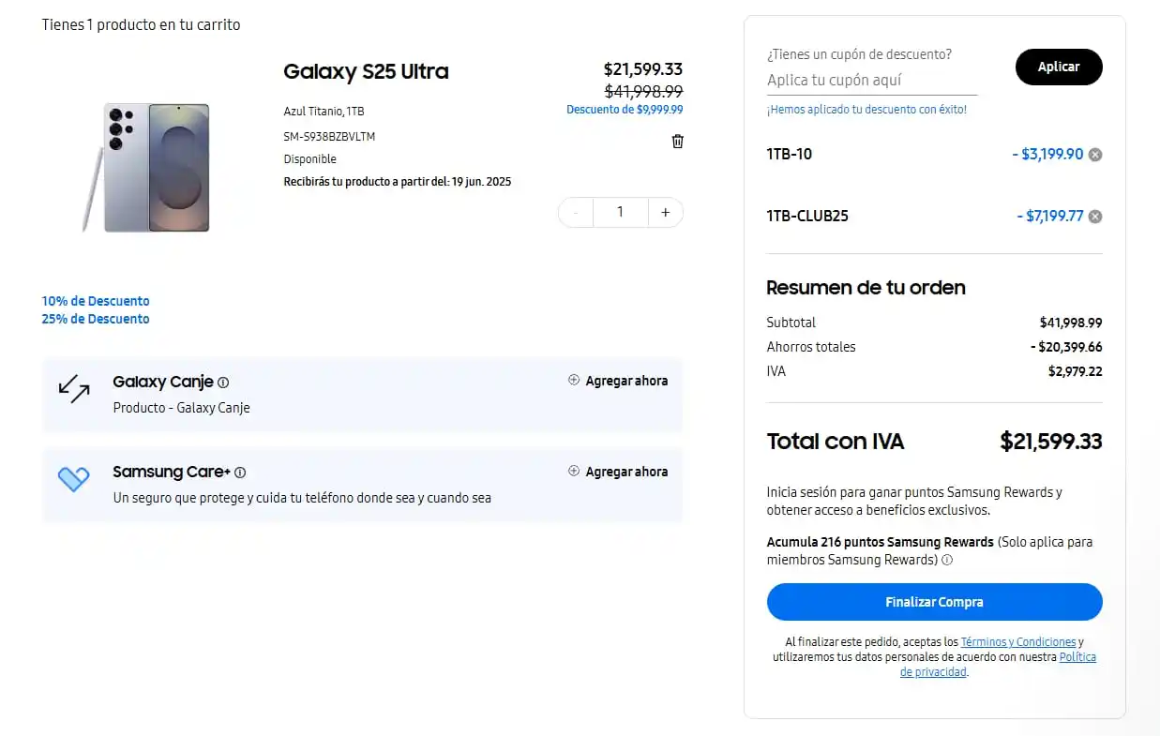Decrease product quantity with minus button
This screenshot has width=1160, height=736.
pyautogui.click(x=575, y=213)
